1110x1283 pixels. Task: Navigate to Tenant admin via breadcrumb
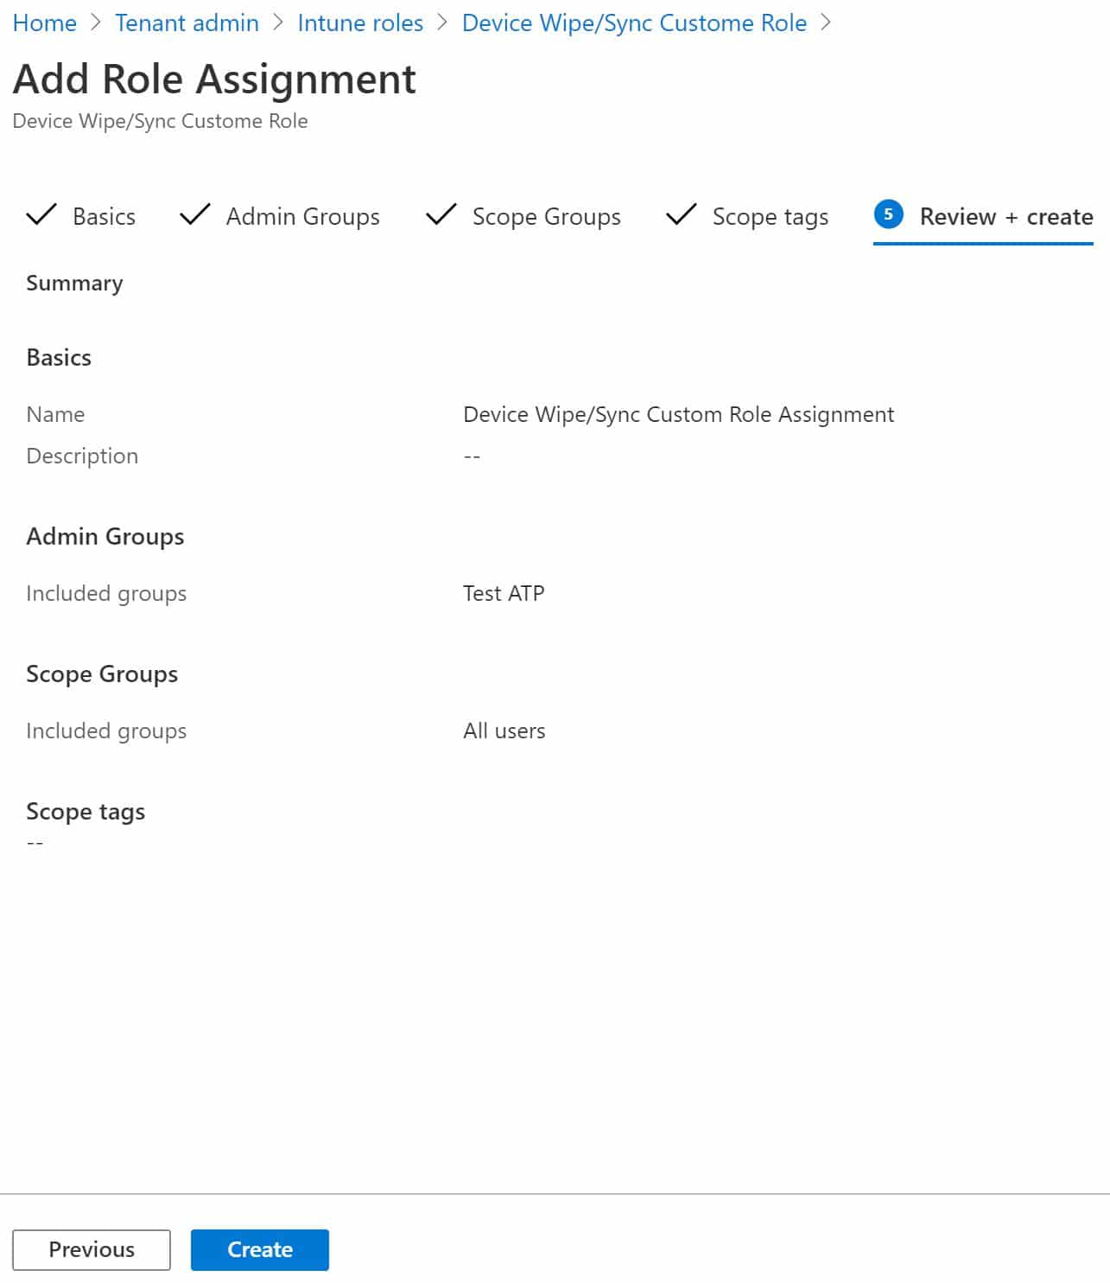coord(187,22)
